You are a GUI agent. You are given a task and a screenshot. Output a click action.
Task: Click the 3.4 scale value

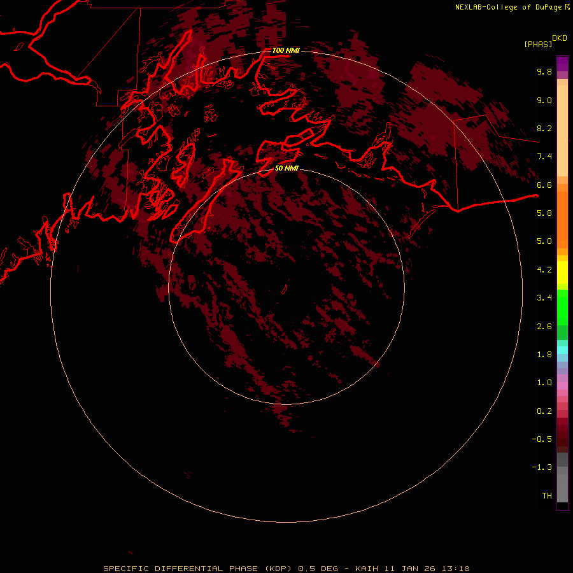coord(544,298)
